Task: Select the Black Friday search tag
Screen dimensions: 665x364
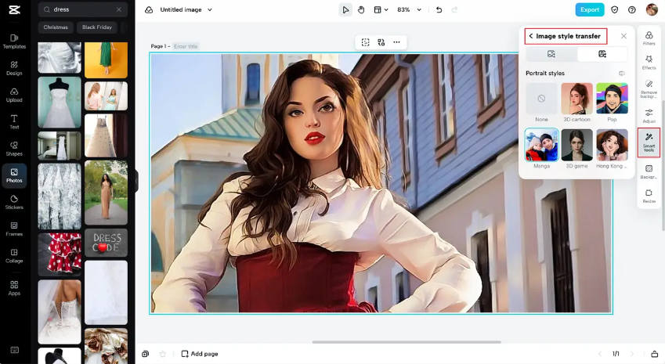Action: pos(96,27)
